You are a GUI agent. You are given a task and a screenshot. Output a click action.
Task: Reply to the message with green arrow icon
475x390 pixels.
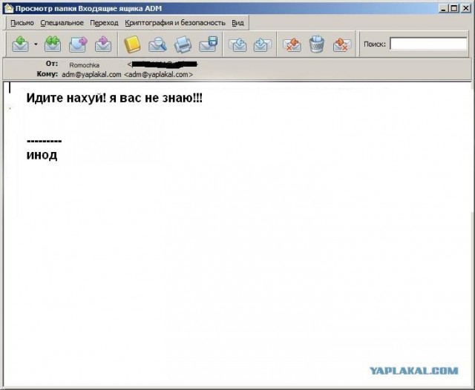[21, 44]
